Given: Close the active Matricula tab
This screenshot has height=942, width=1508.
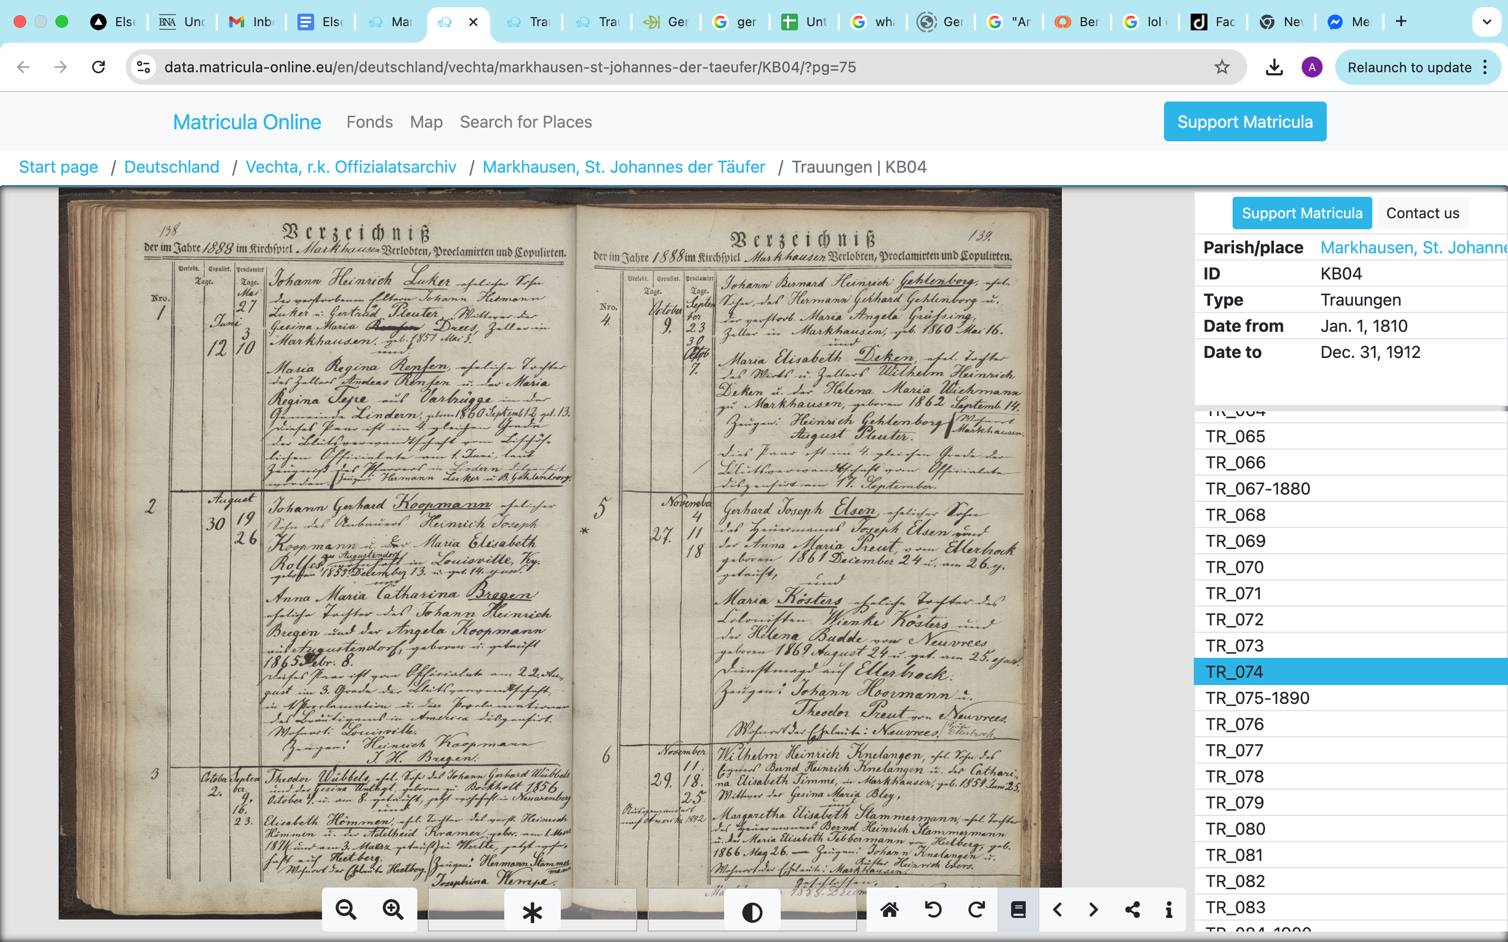Looking at the screenshot, I should pos(473,22).
